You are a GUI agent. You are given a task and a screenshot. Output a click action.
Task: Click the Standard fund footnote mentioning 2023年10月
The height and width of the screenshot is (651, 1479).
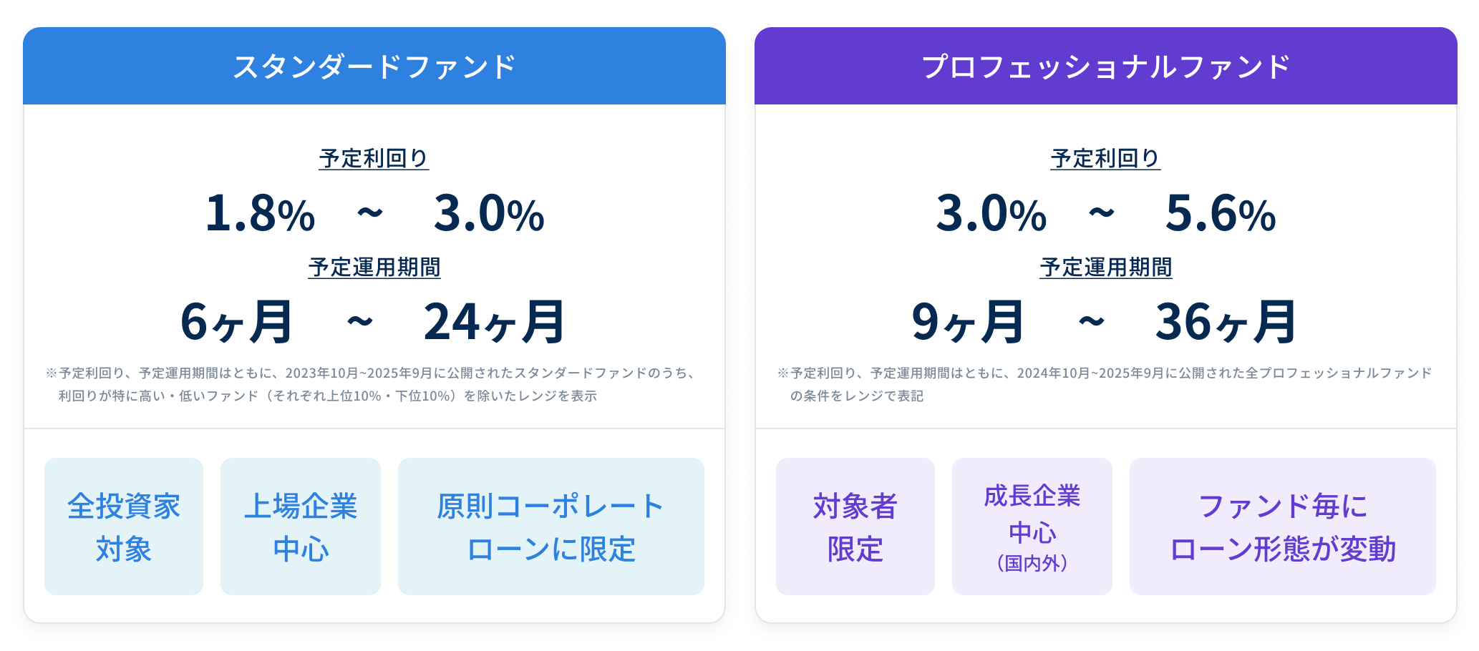pyautogui.click(x=372, y=384)
